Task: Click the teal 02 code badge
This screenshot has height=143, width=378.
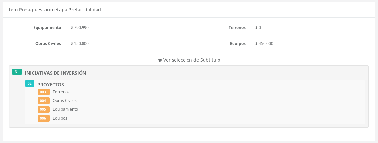Action: tap(30, 84)
